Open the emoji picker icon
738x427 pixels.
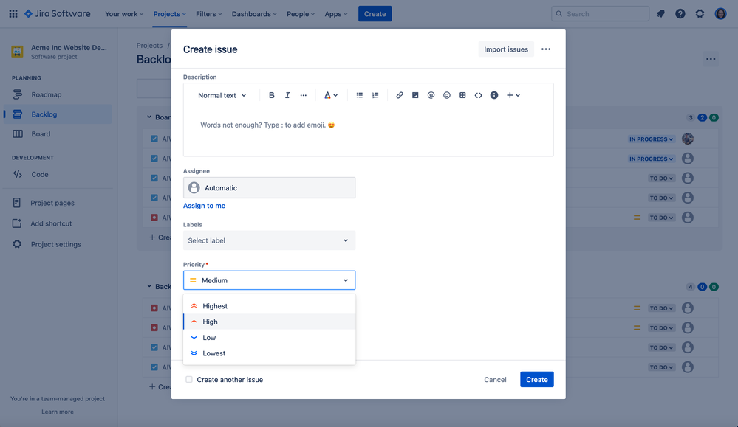pos(447,95)
